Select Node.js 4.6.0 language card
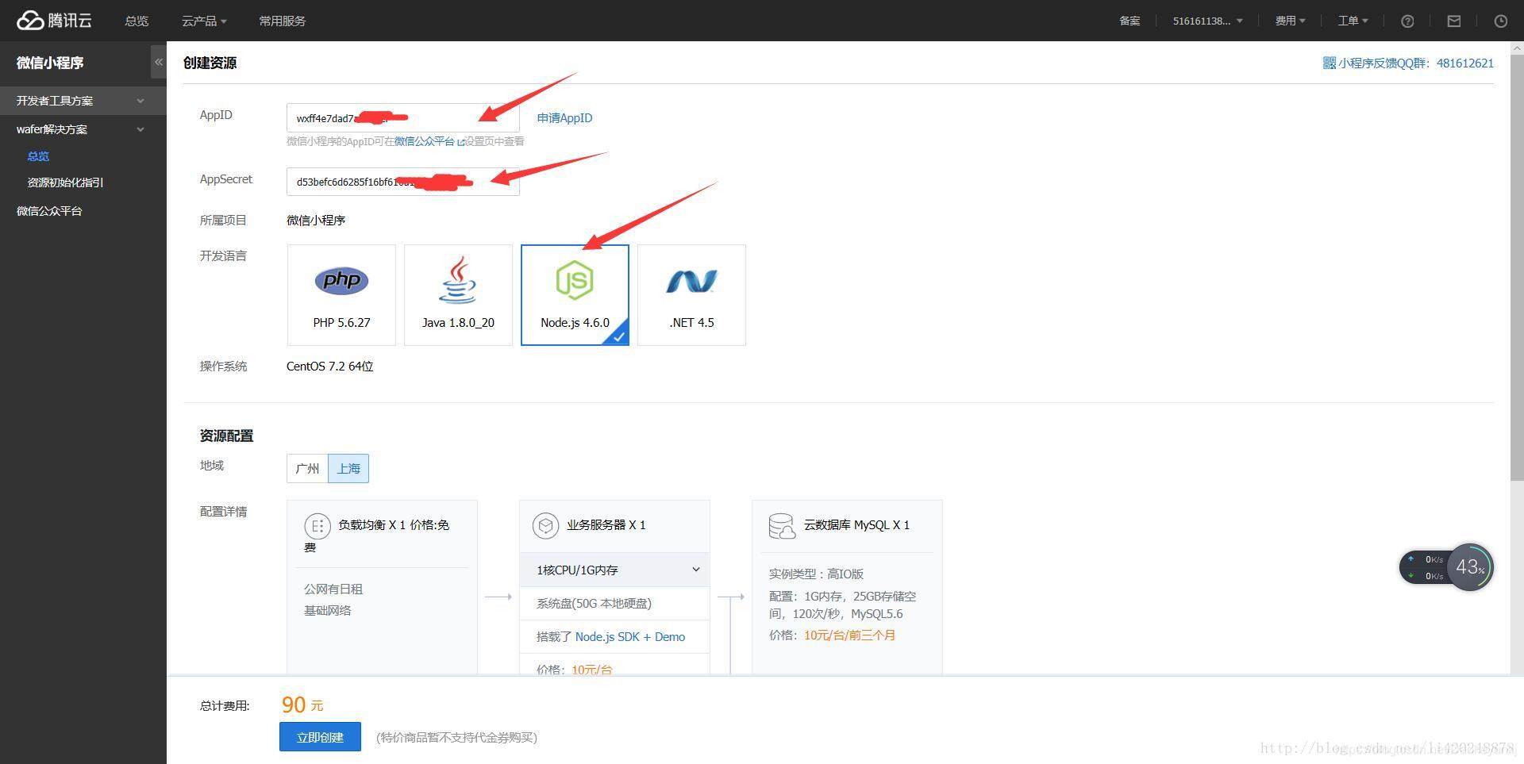1524x764 pixels. pos(575,295)
